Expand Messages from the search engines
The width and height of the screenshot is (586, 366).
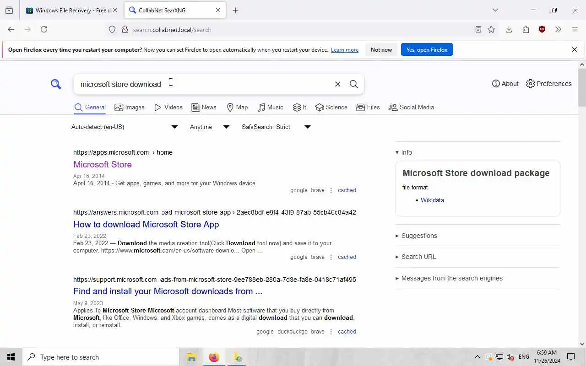tap(449, 278)
